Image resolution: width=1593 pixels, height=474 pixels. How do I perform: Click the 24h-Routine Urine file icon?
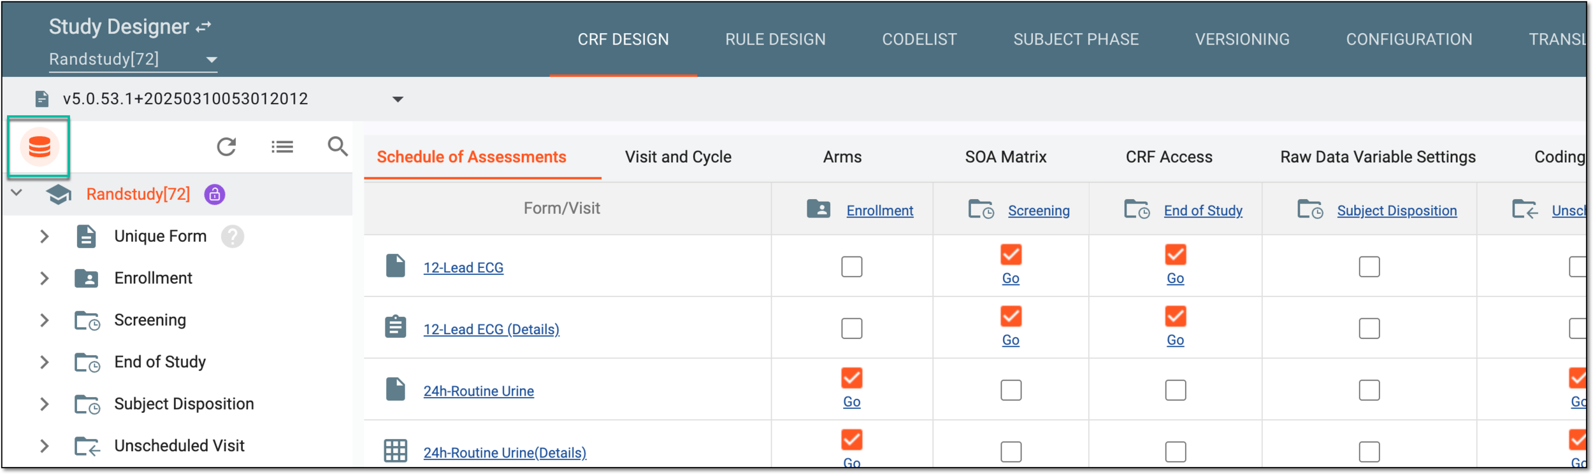click(x=396, y=389)
